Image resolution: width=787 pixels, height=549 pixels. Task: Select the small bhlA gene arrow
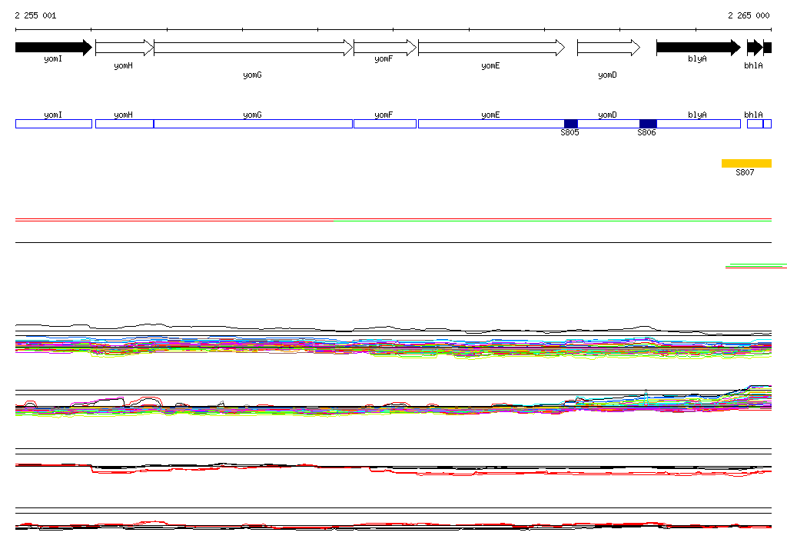pos(755,48)
